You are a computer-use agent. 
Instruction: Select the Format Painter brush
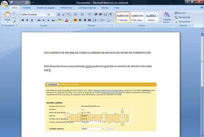pos(14,22)
